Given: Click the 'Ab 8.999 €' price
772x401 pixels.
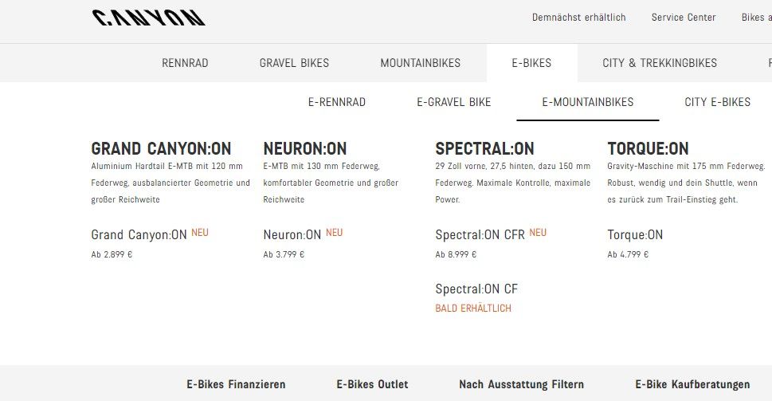Looking at the screenshot, I should pyautogui.click(x=456, y=254).
